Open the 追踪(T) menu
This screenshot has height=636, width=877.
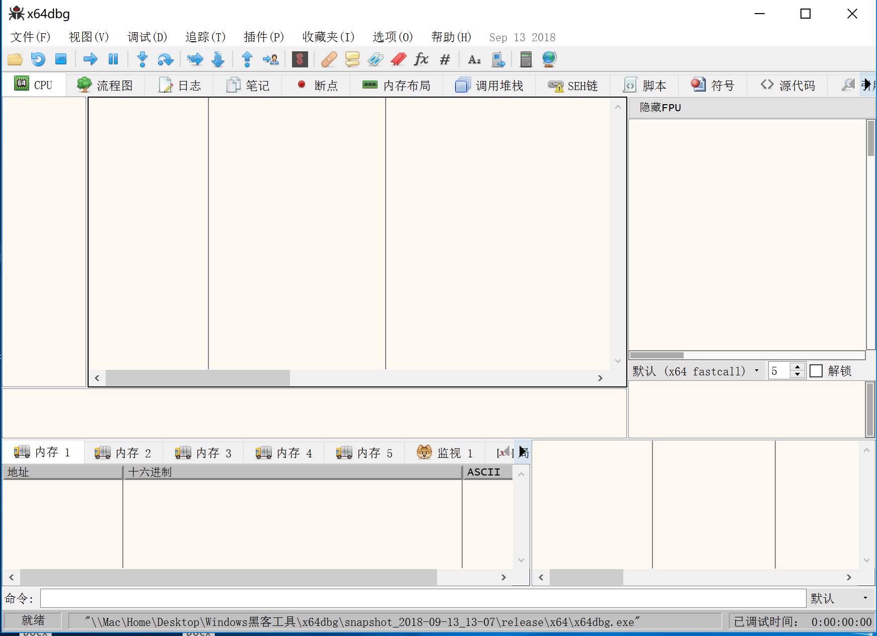click(x=205, y=37)
